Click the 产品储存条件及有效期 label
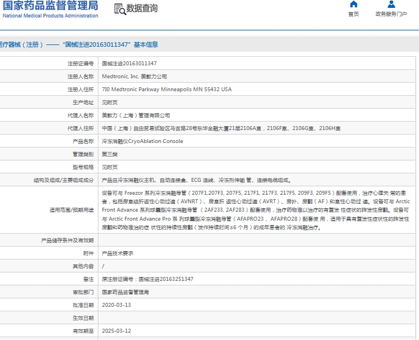This screenshot has width=419, height=340. pos(67,240)
